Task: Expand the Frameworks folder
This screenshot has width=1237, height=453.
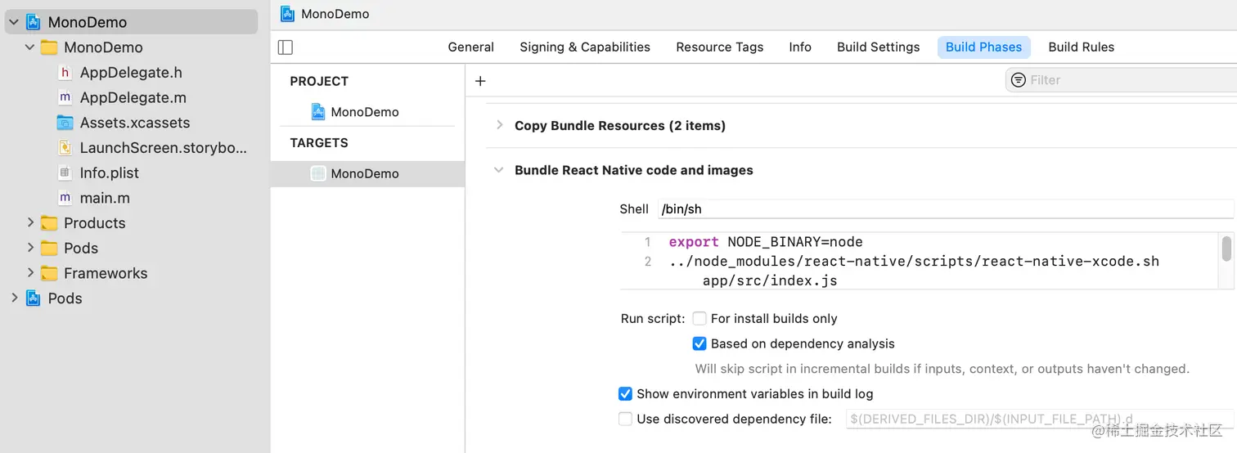Action: tap(30, 273)
